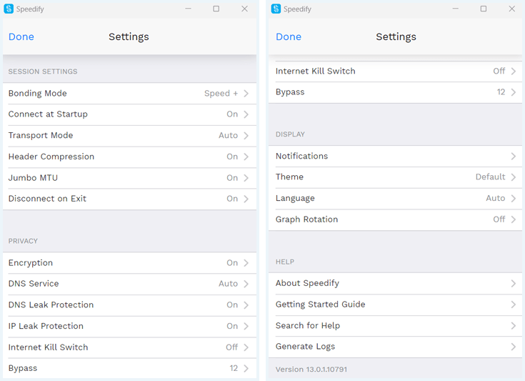Click the chevron next to DNS Leak Protection

point(246,305)
